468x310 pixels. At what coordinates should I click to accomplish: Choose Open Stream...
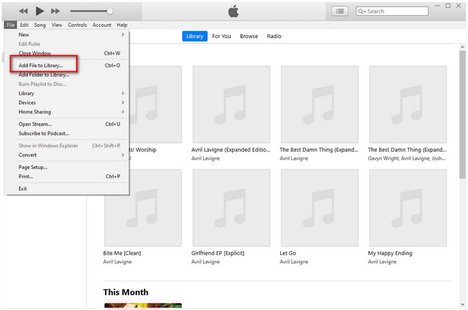coord(67,124)
